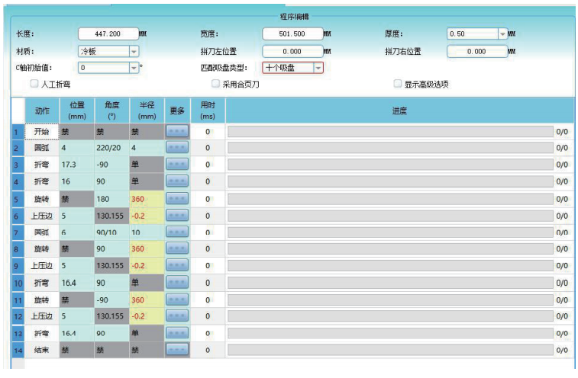
Task: Open more options for row 3 折弯
Action: [176, 165]
